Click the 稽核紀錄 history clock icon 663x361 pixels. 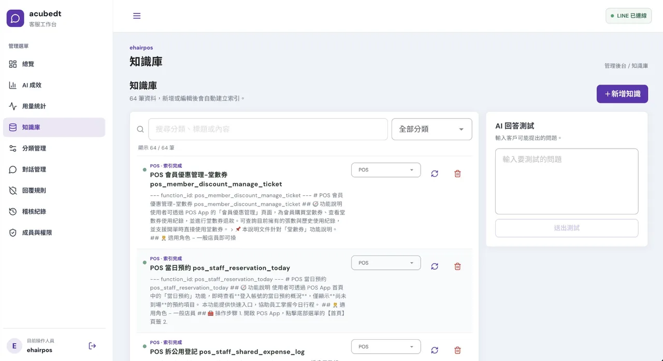point(13,212)
